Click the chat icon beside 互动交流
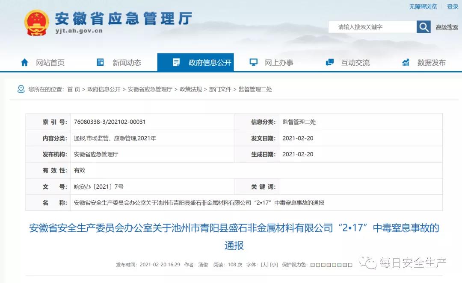The image size is (462, 283). (x=329, y=62)
